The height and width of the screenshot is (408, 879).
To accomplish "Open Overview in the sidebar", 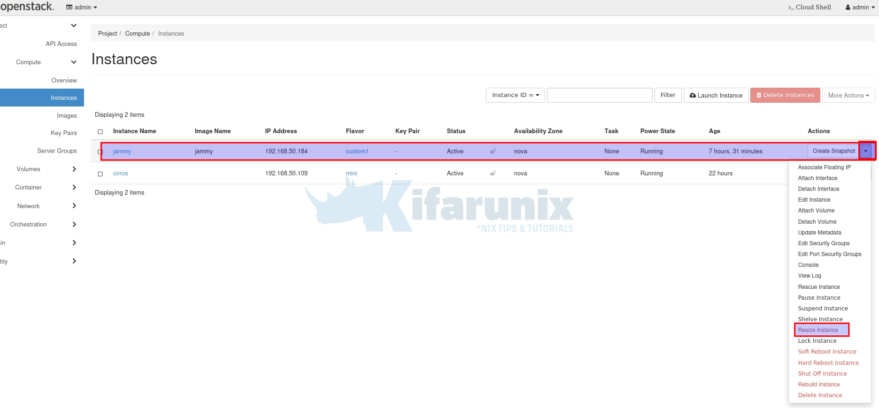I will coord(64,80).
